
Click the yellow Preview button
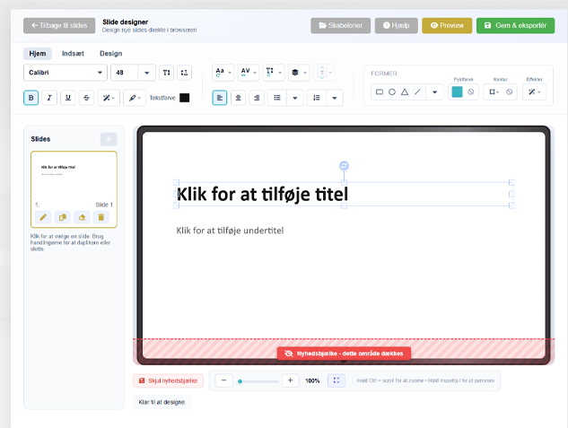pos(447,26)
